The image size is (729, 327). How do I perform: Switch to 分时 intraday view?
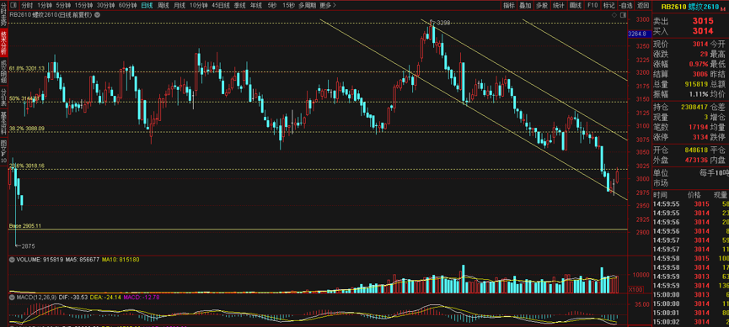point(27,6)
